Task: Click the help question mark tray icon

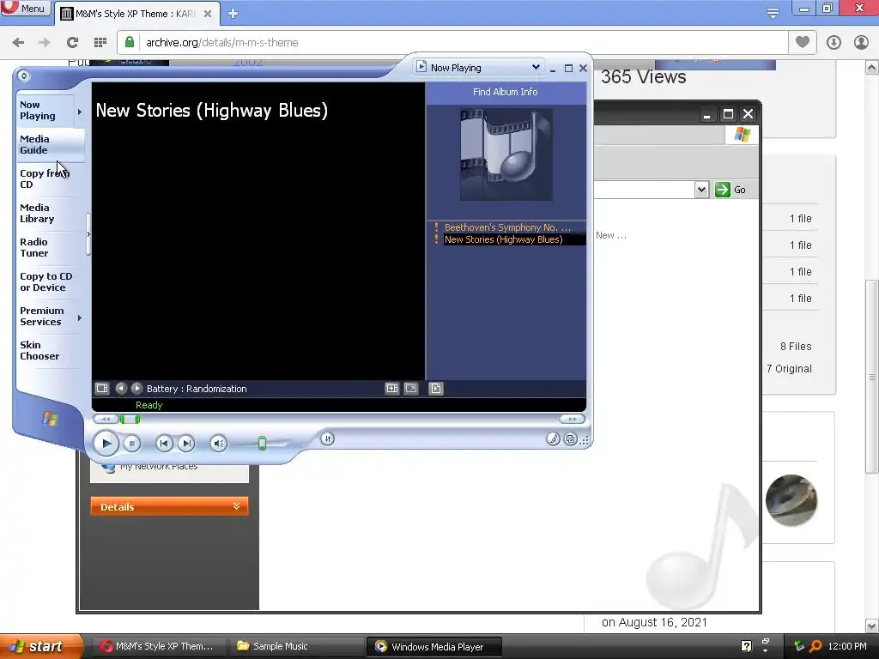Action: pyautogui.click(x=746, y=646)
